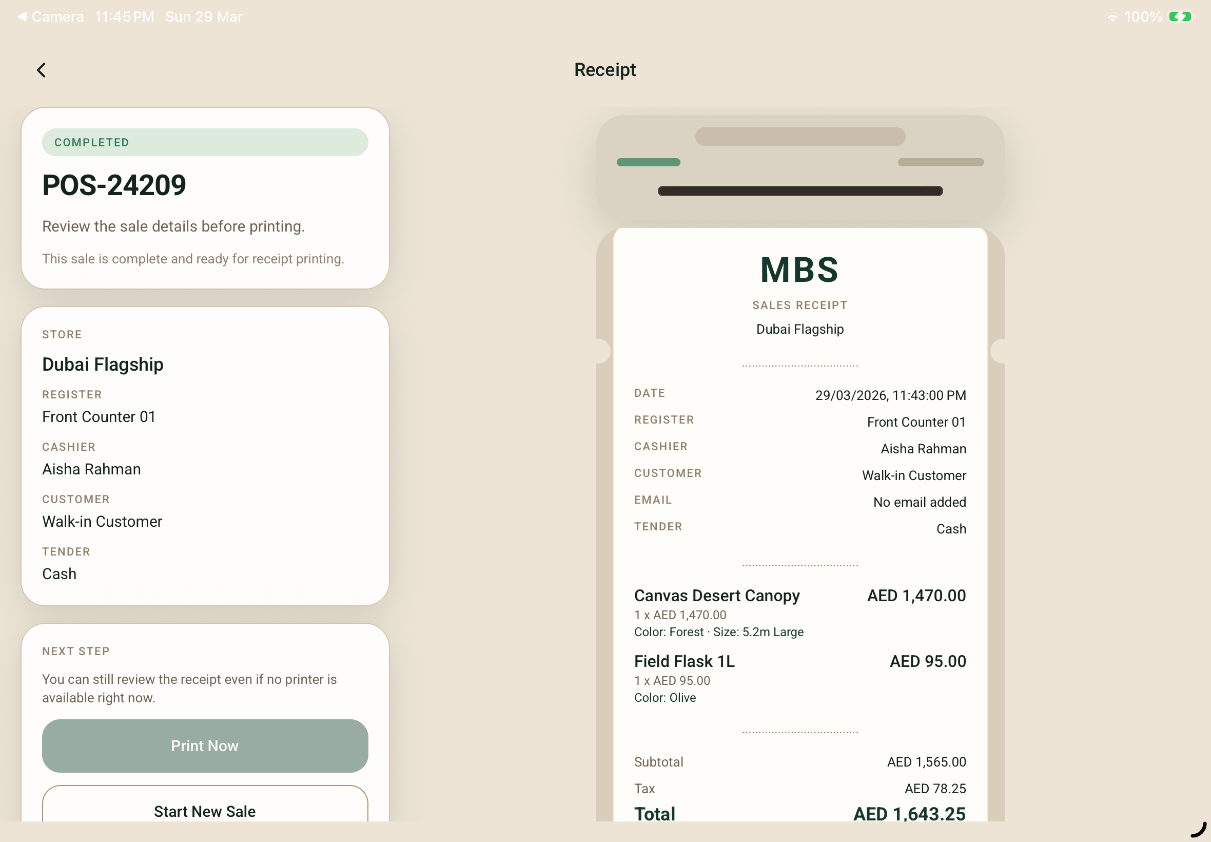
Task: Select 'Review the sale details before printing.'
Action: 173,226
